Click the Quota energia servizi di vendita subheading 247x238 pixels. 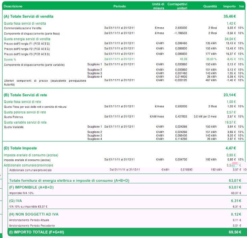27,39
